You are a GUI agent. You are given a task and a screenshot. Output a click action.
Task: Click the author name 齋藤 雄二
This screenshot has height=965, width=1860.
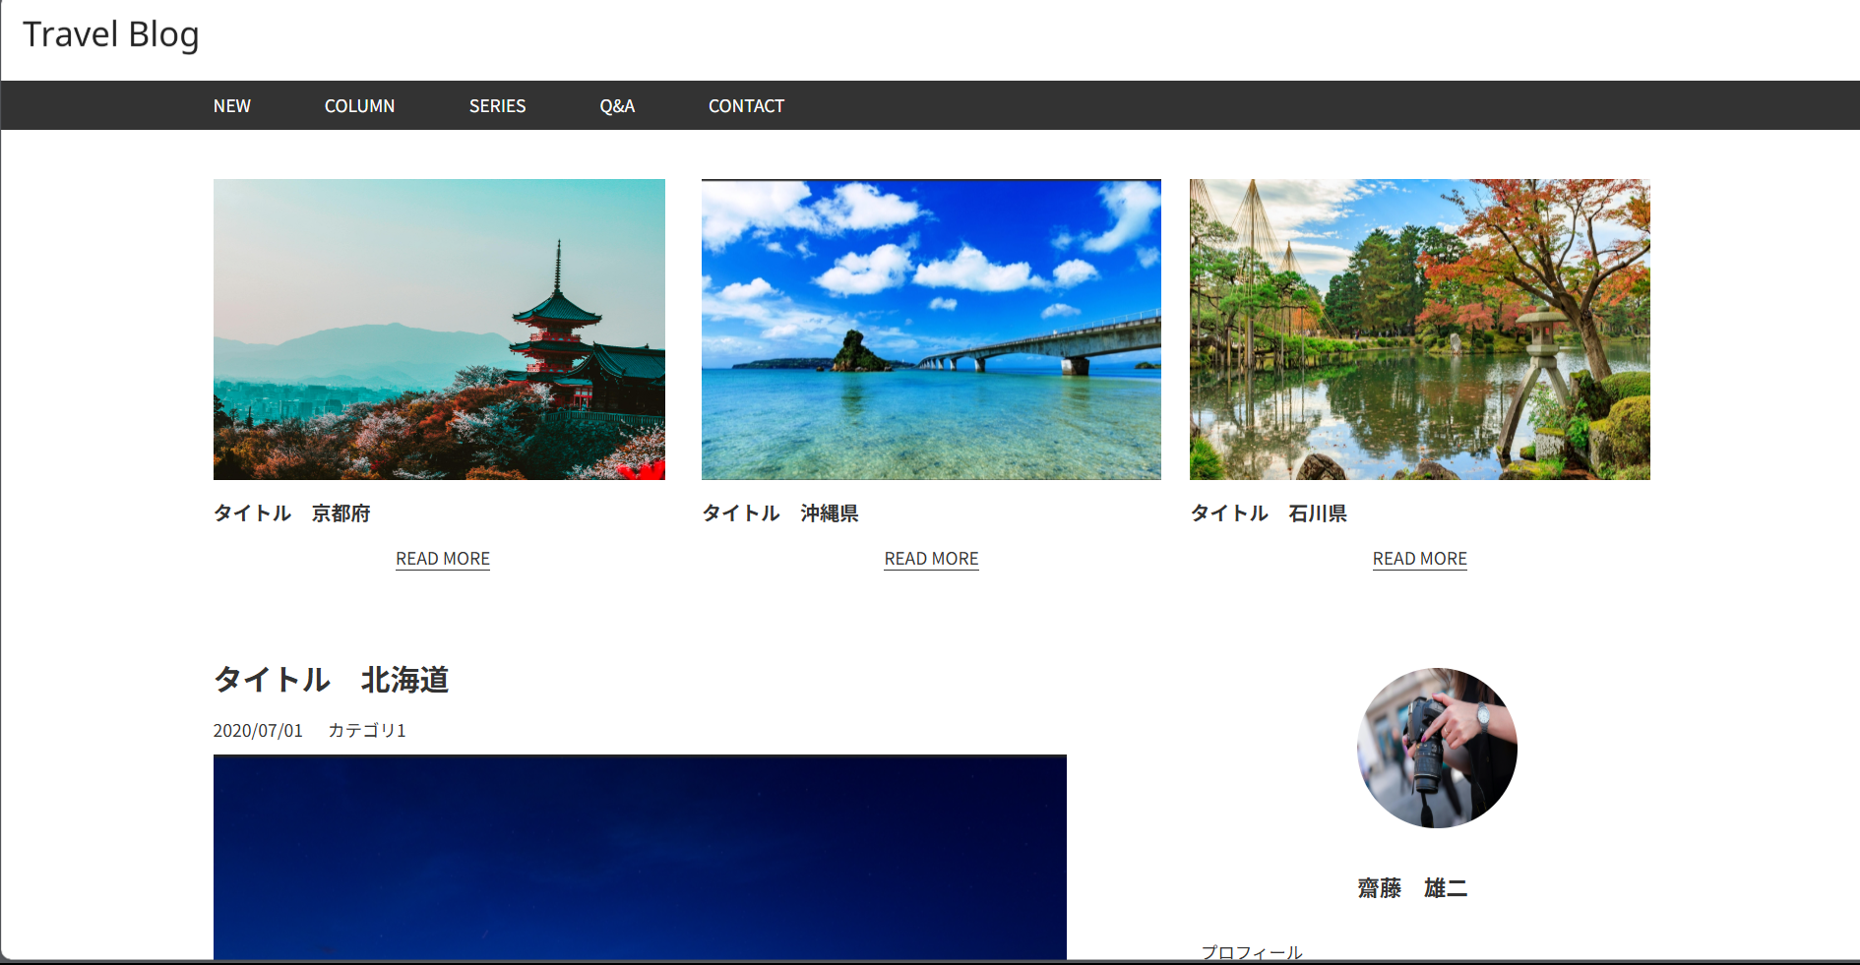pos(1412,888)
